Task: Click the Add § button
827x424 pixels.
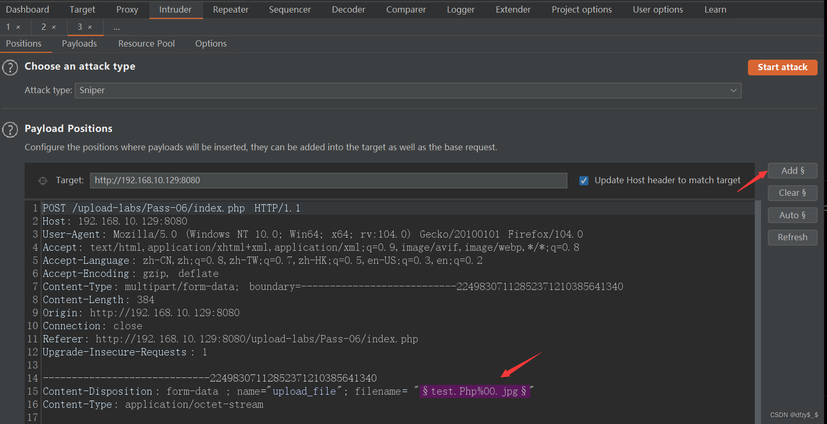Action: pyautogui.click(x=792, y=171)
